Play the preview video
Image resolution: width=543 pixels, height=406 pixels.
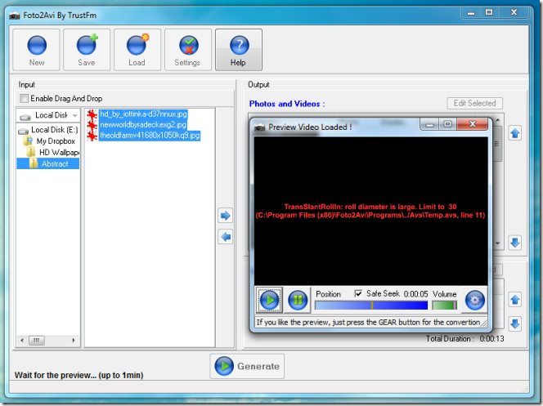pyautogui.click(x=269, y=300)
